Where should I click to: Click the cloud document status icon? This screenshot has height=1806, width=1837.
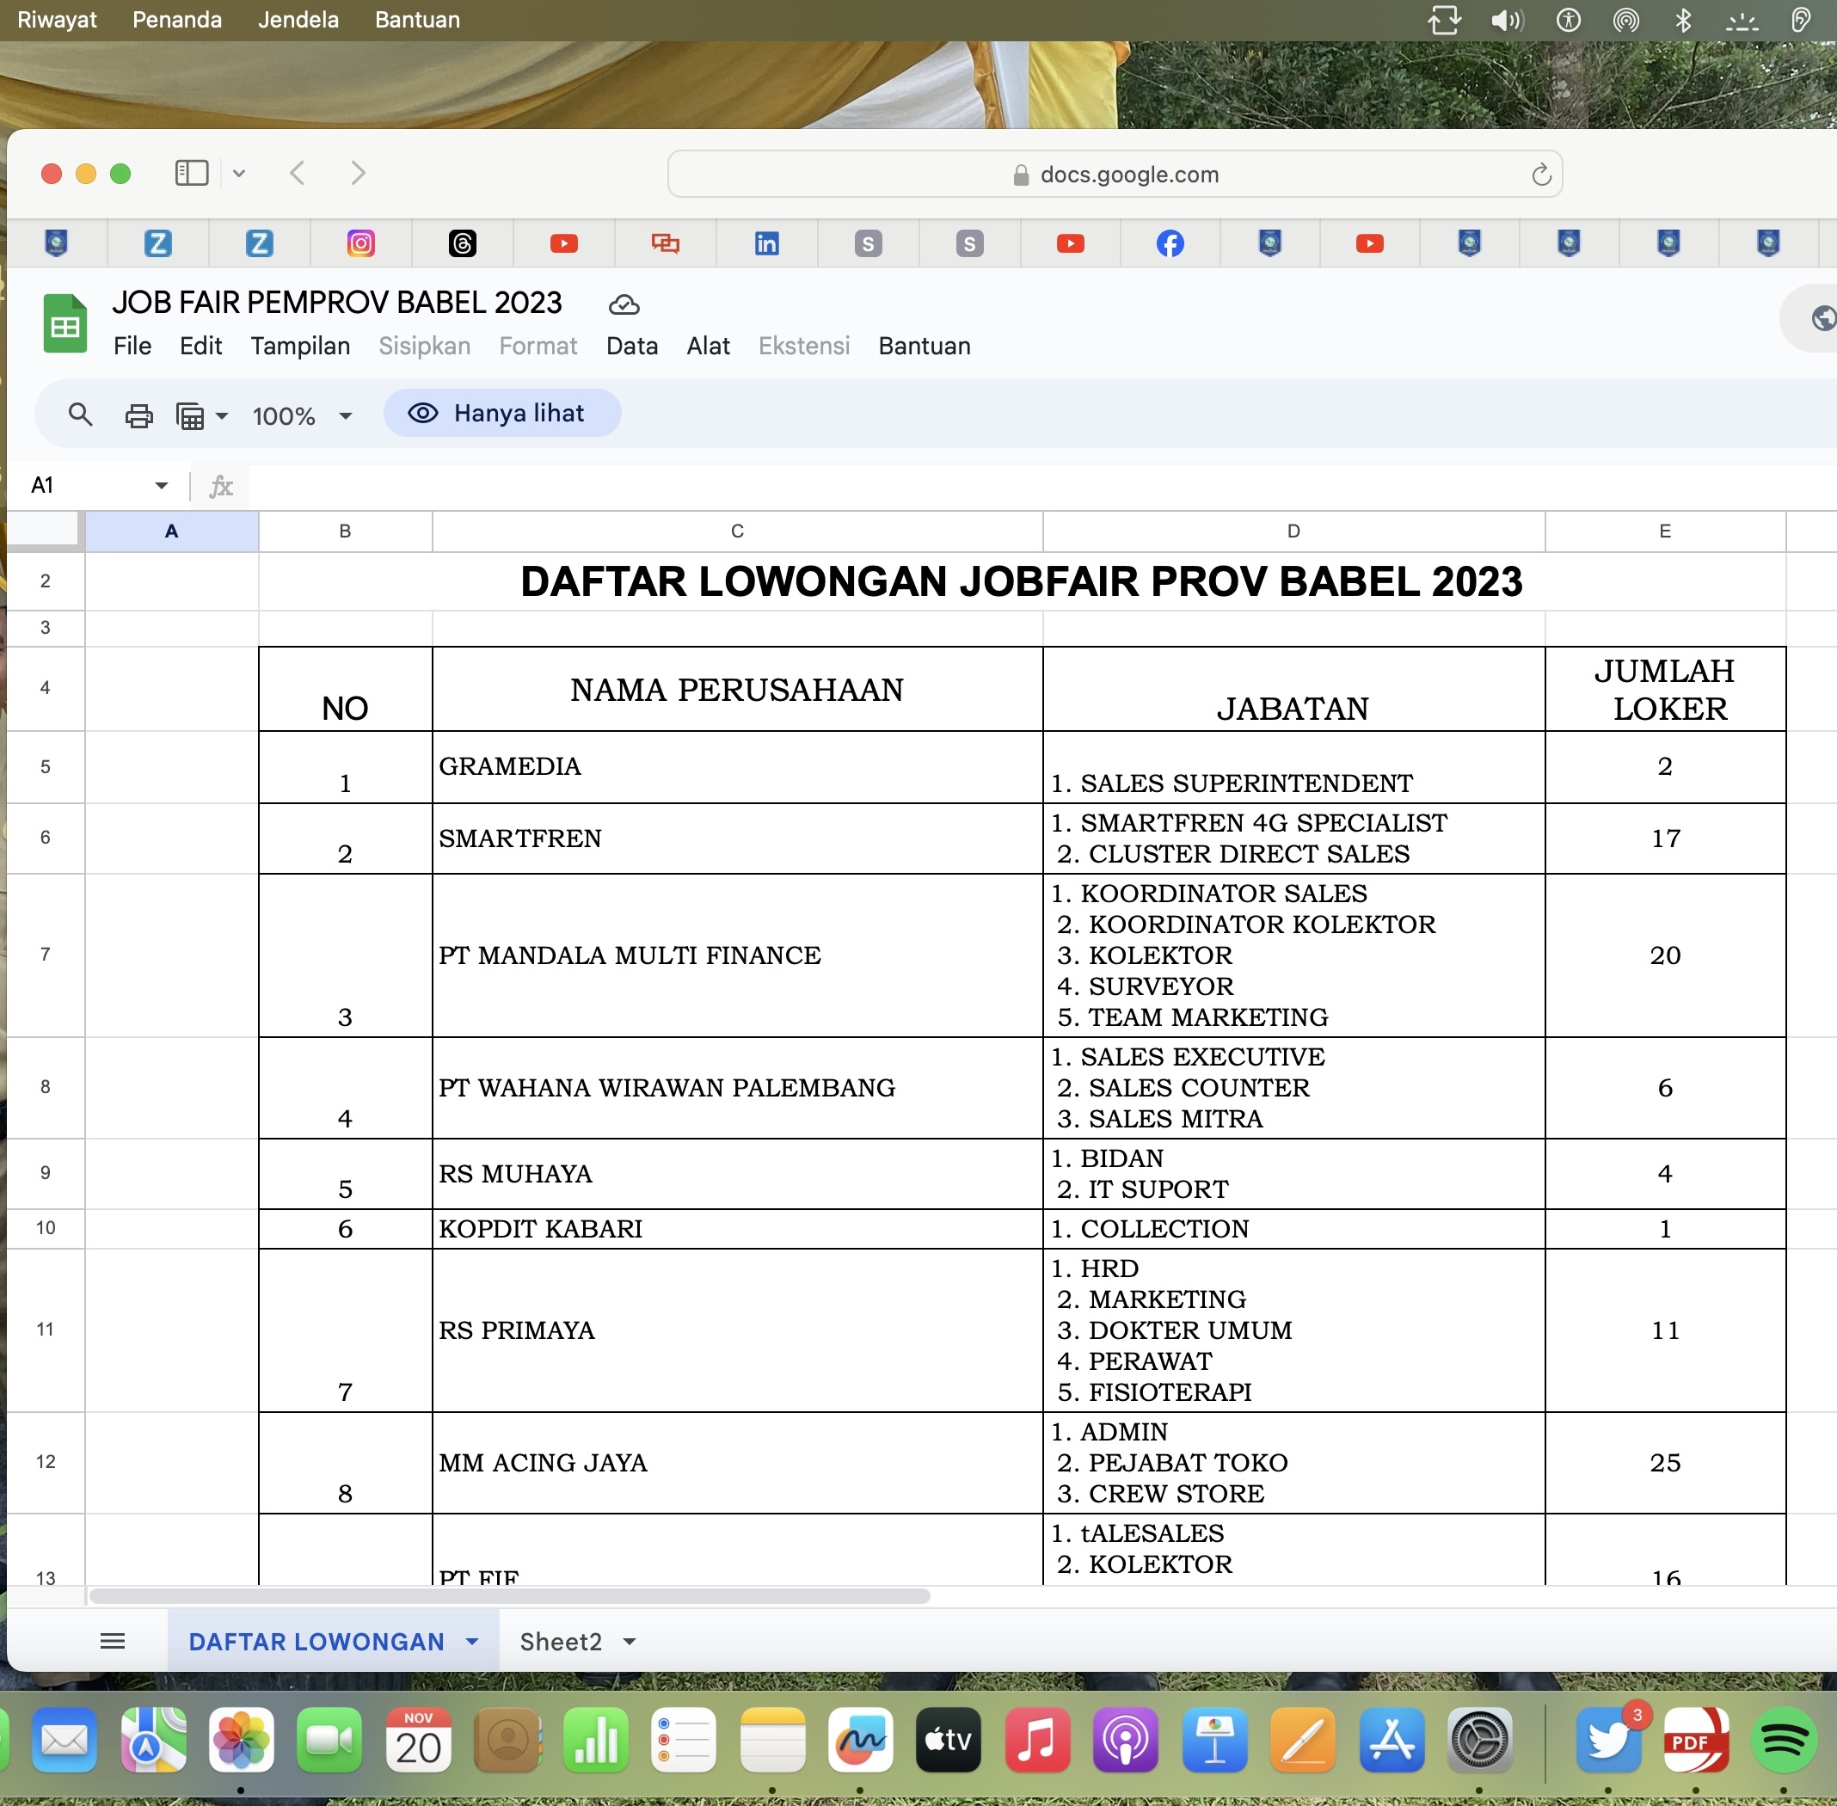click(623, 304)
